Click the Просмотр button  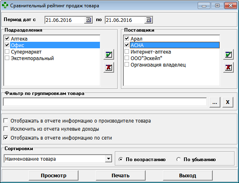pyautogui.click(x=53, y=176)
